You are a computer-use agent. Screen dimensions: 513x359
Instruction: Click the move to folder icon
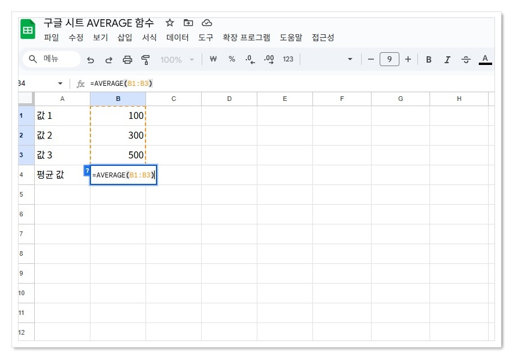(x=188, y=23)
